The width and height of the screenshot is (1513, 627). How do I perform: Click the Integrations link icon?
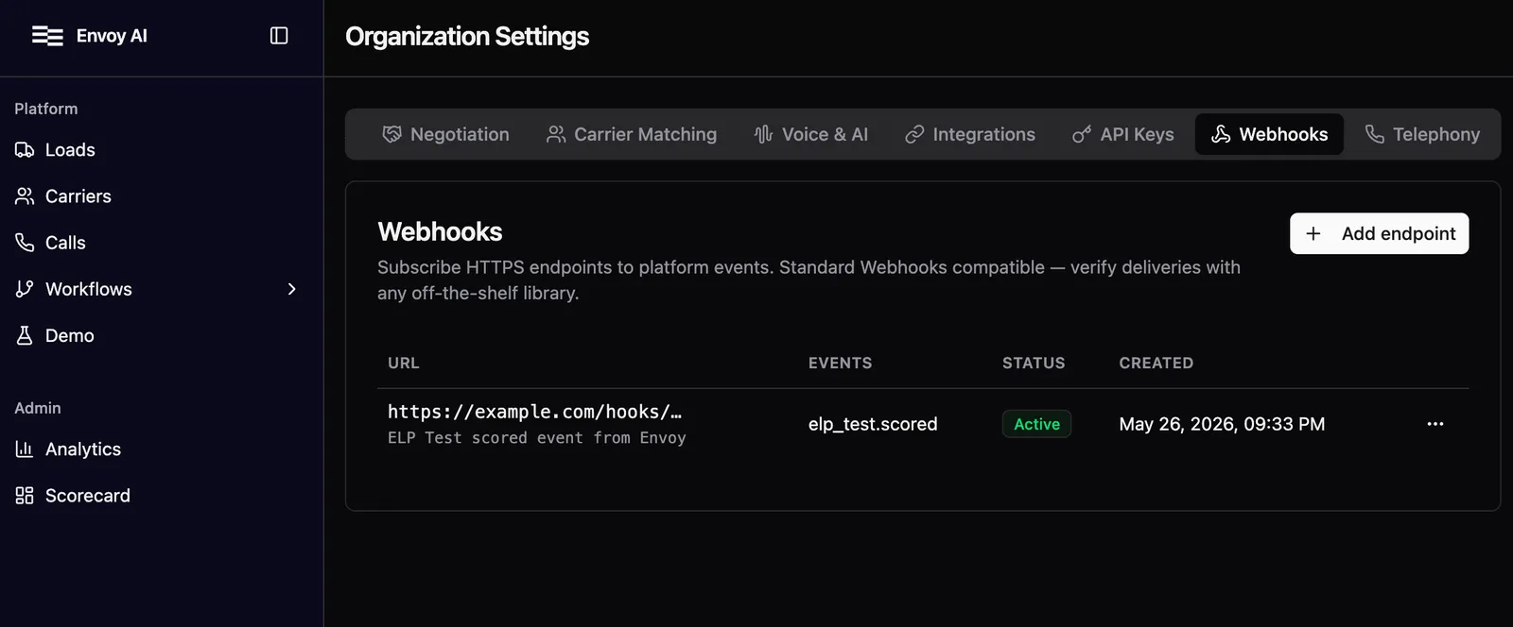(914, 134)
